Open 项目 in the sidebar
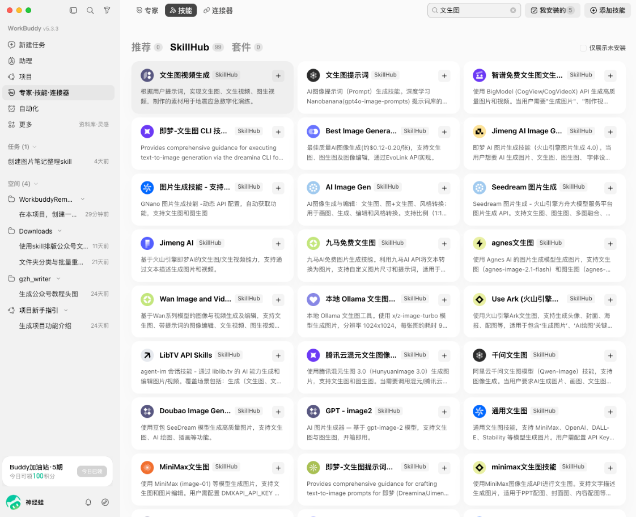The image size is (636, 517). (x=58, y=77)
